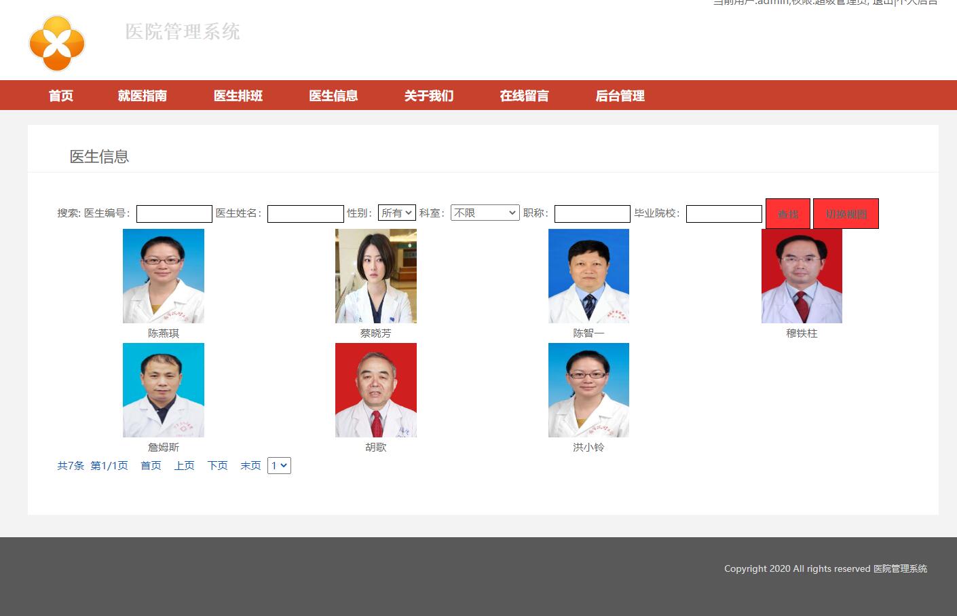Viewport: 957px width, 616px height.
Task: Click the hospital system logo icon
Action: point(57,43)
